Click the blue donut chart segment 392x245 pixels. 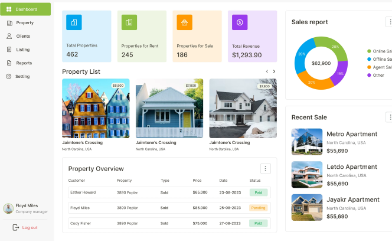(302, 55)
